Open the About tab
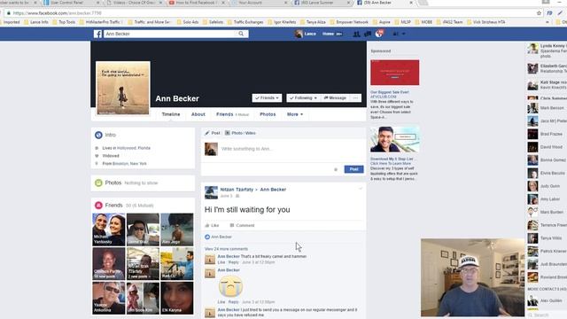 coord(198,114)
